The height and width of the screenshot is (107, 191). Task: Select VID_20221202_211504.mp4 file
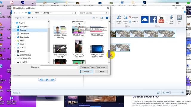[x=79, y=48]
